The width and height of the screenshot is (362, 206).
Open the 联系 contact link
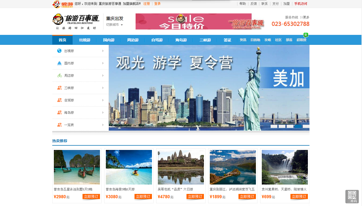(x=265, y=4)
